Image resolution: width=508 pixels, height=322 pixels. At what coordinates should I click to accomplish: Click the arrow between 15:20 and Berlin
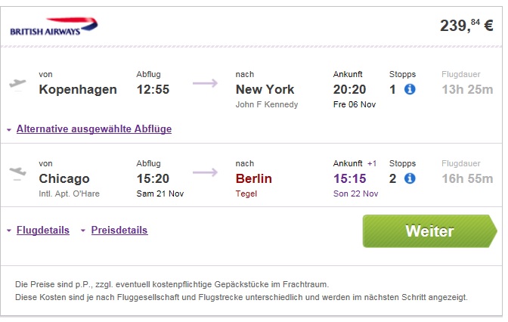205,172
